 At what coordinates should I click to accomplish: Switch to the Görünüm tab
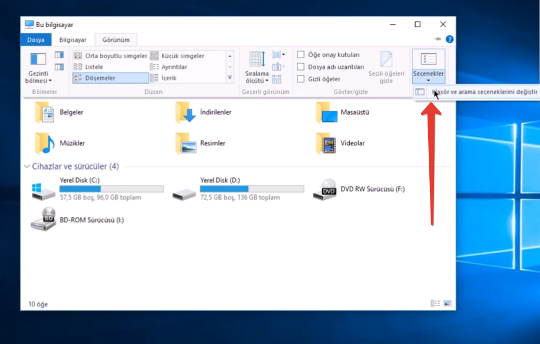click(116, 39)
